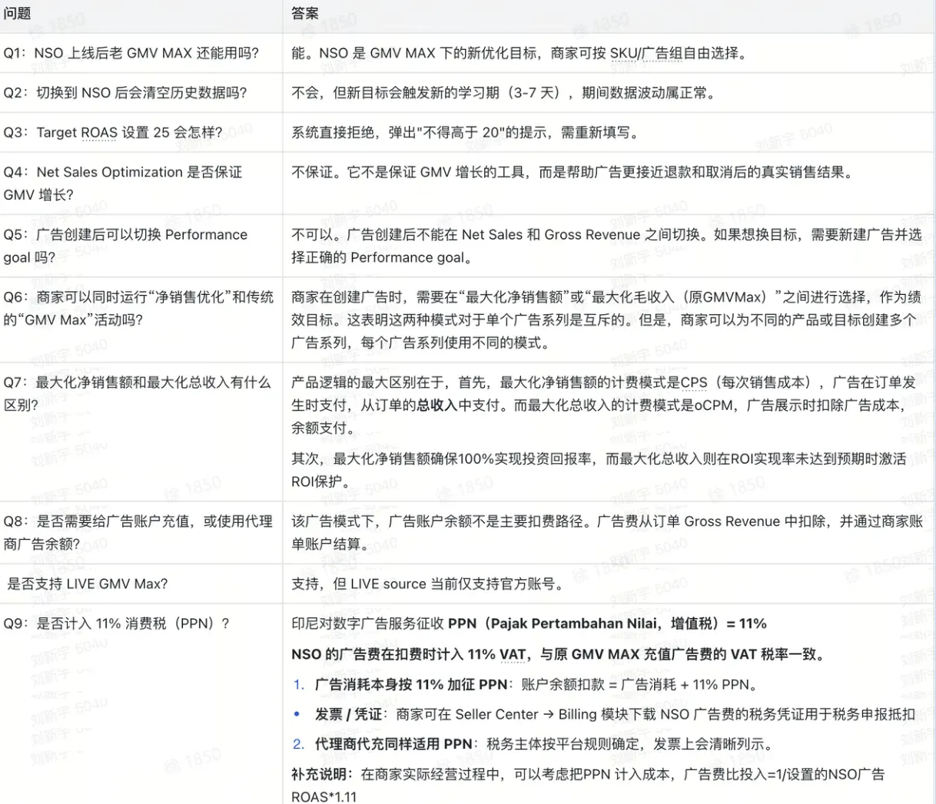Screen dimensions: 936x804
Task: Click the Q5 answer starting with 不可以
Action: [x=606, y=246]
